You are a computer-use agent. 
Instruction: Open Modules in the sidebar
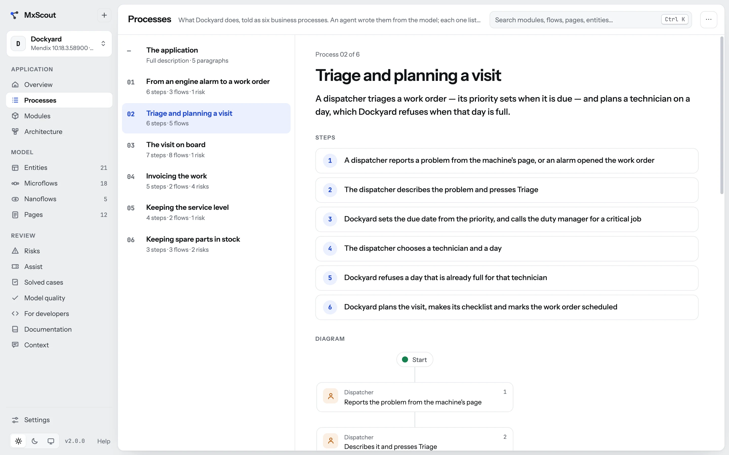59,116
